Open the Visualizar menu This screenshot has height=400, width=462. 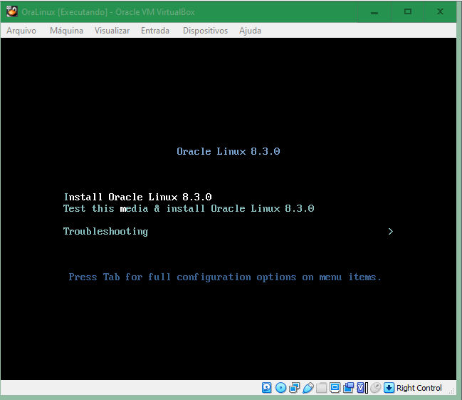[112, 31]
